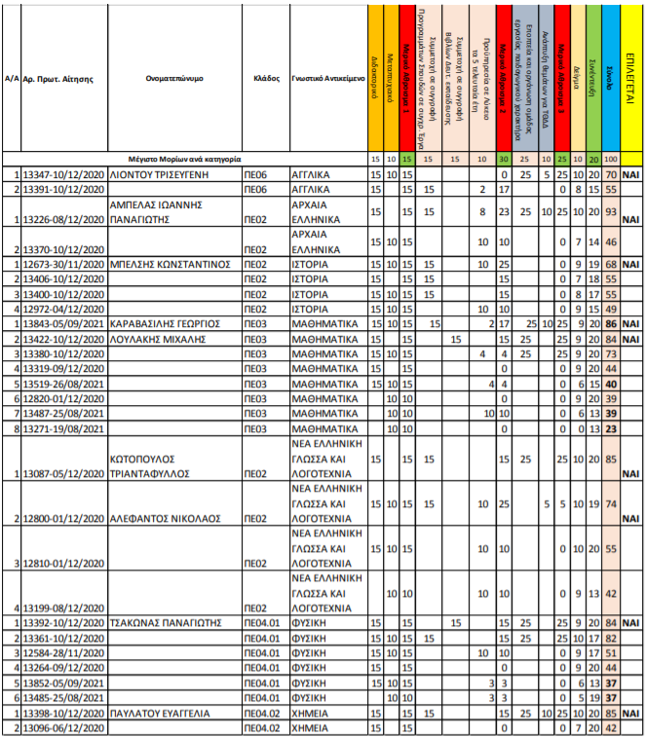The height and width of the screenshot is (737, 646).
Task: Click application number "13226-08/12/2020"
Action: [x=63, y=219]
